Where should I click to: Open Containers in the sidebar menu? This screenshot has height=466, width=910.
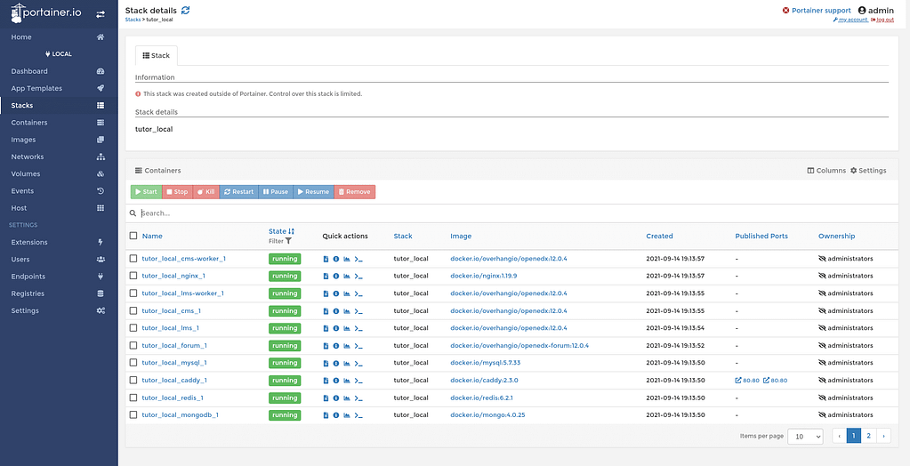point(29,123)
